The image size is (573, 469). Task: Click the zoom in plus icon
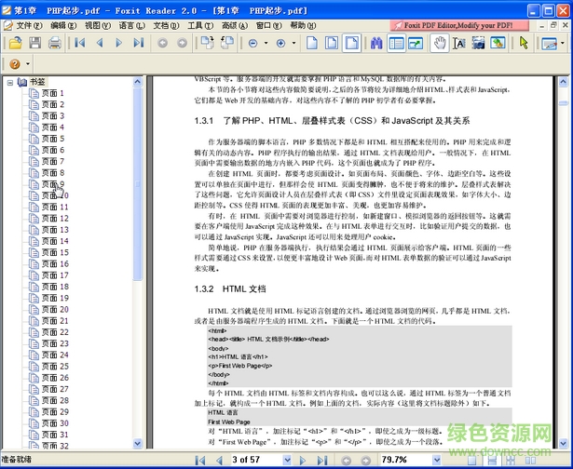(280, 43)
